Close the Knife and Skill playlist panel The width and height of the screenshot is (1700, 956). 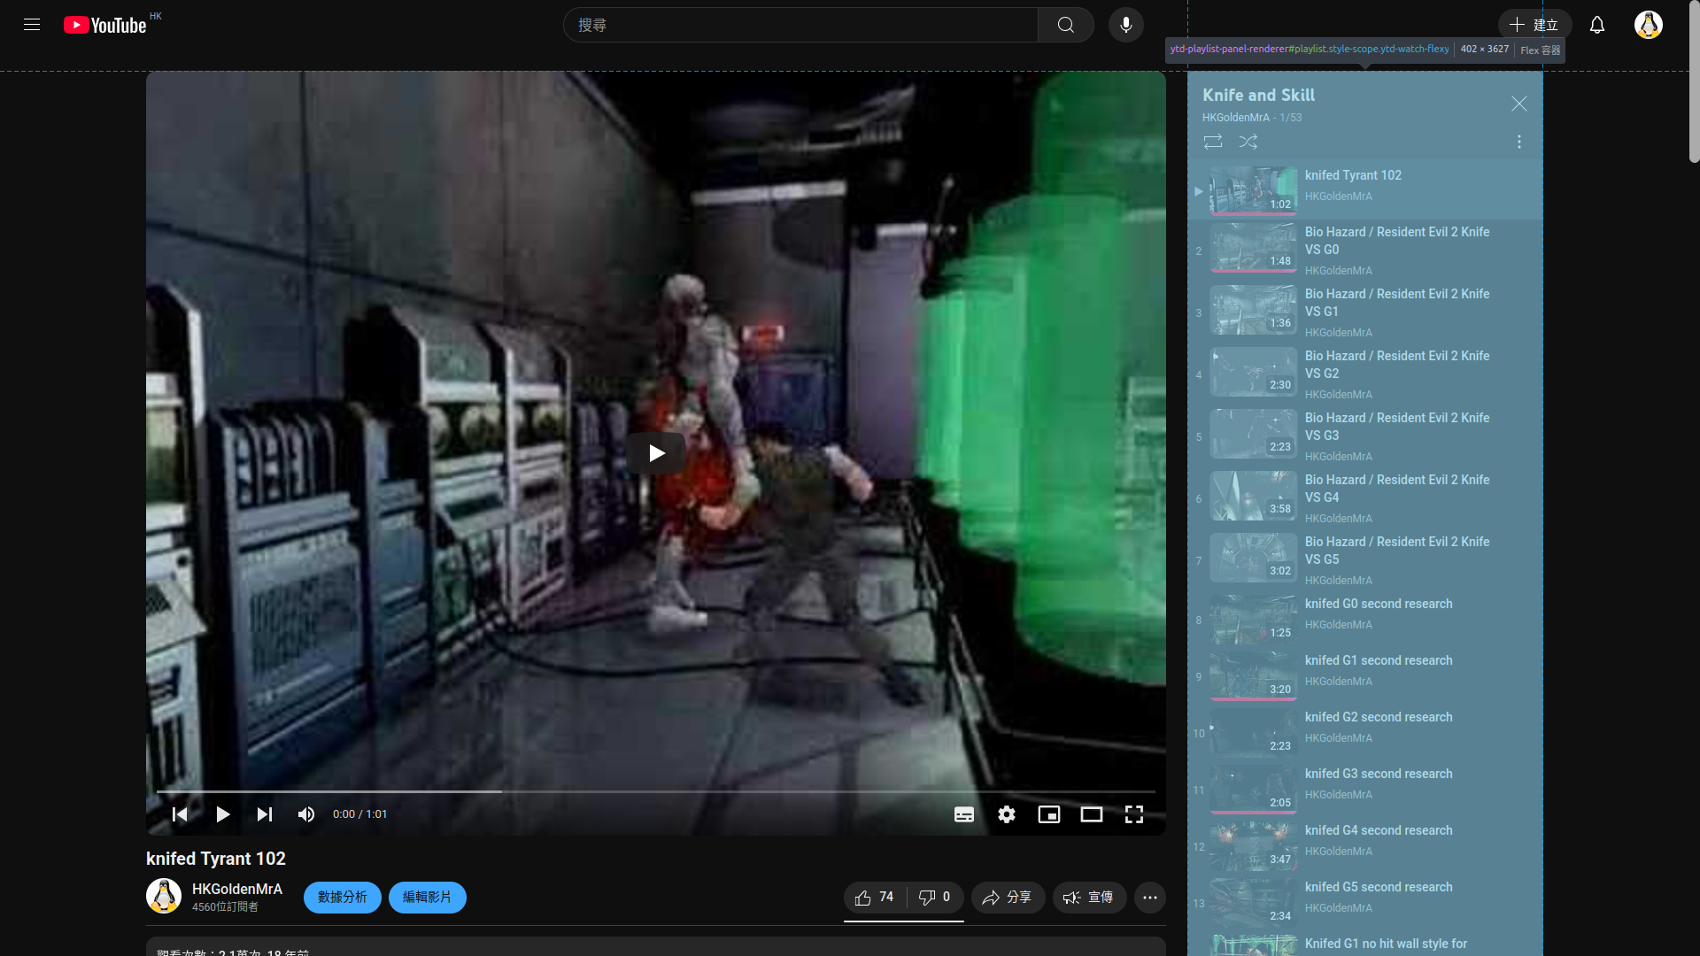coord(1519,104)
